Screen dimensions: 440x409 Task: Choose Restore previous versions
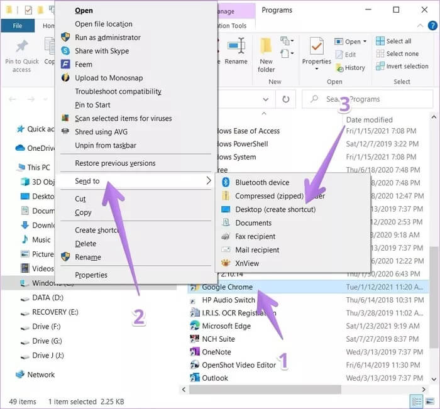point(115,163)
